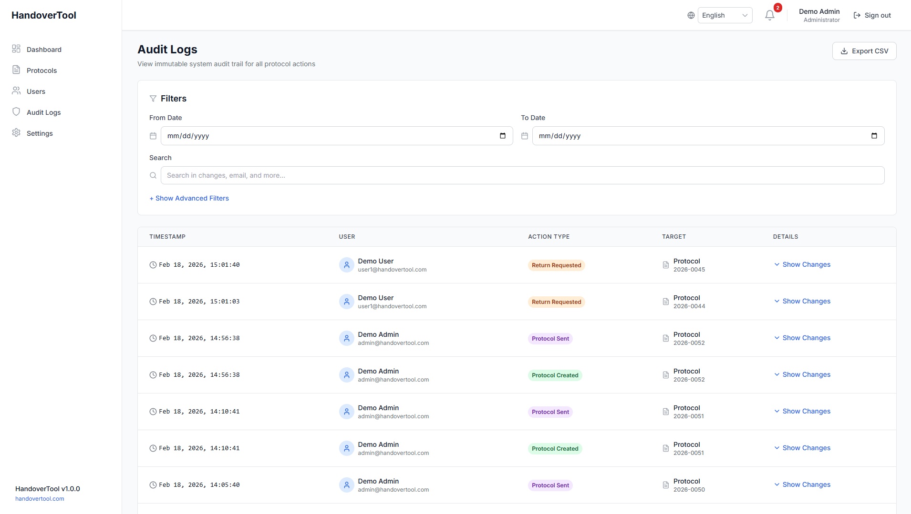Open the From Date calendar picker
Image resolution: width=911 pixels, height=514 pixels.
coord(502,136)
